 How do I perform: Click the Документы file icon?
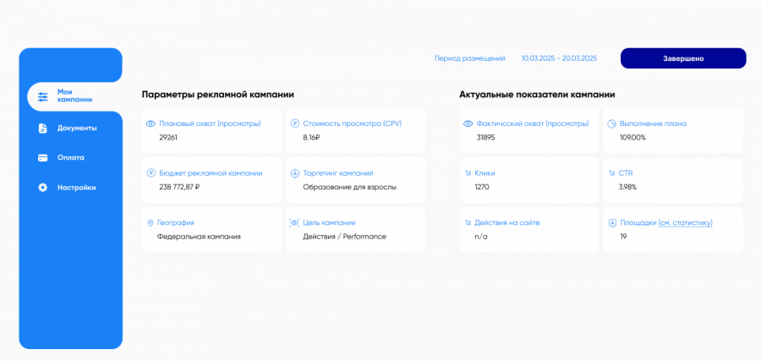(x=42, y=129)
